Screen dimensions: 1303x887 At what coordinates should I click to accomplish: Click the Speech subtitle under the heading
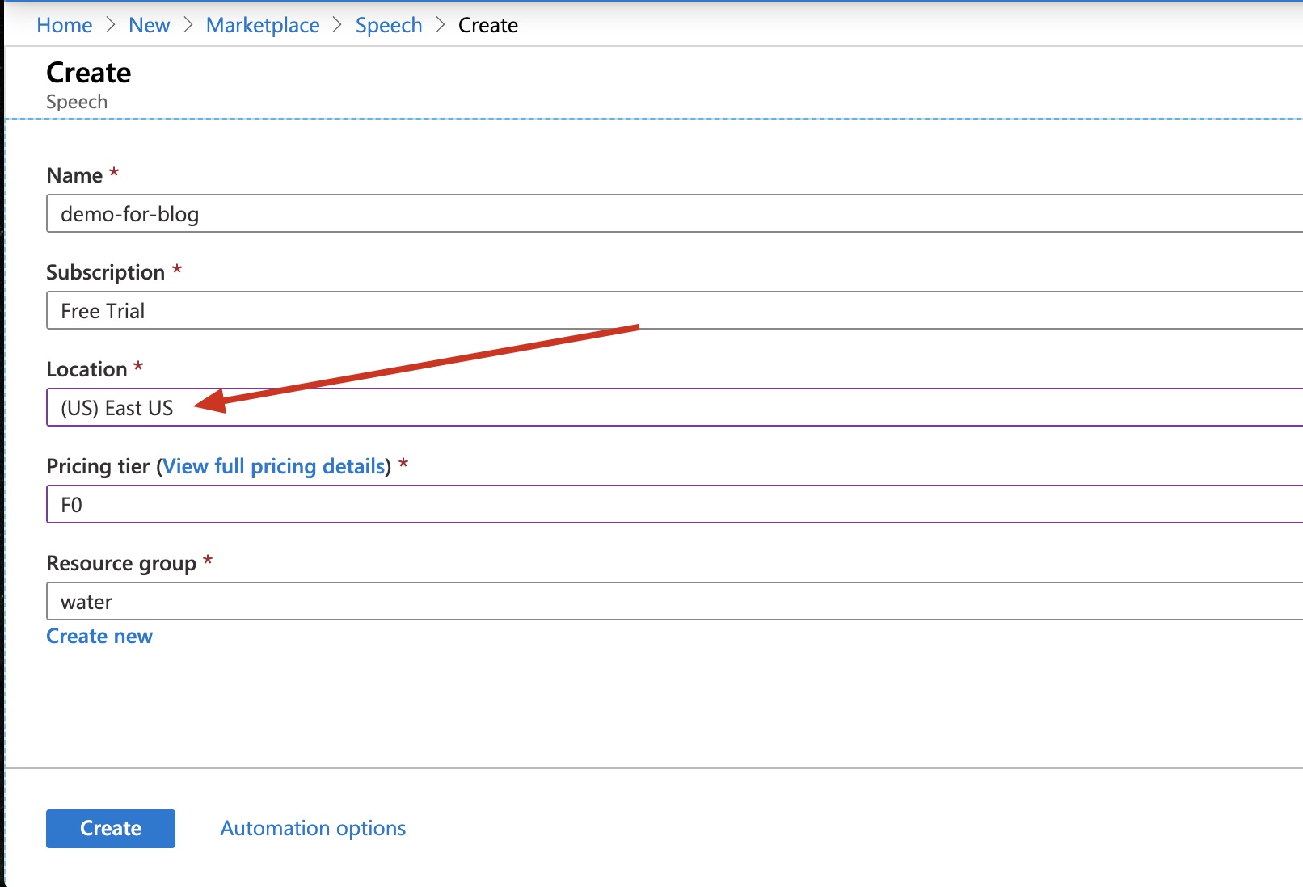tap(77, 102)
